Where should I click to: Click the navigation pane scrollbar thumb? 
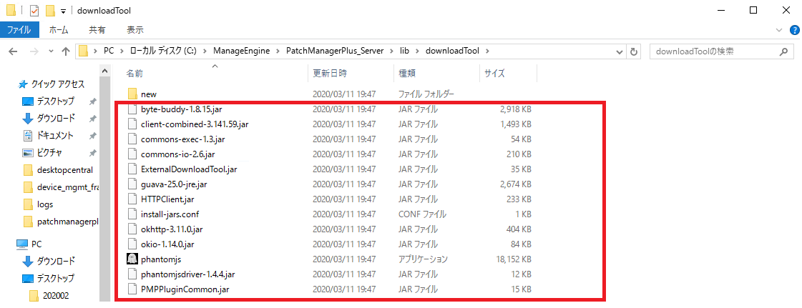105,189
